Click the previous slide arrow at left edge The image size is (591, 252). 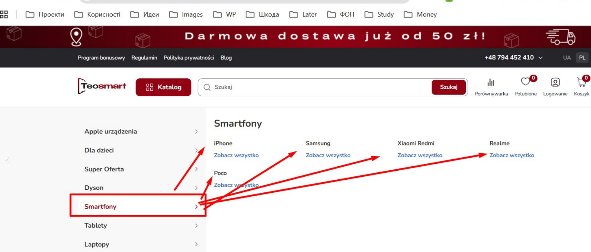[x=7, y=161]
